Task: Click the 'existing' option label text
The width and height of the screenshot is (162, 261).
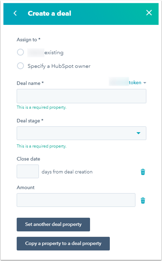Action: pos(54,53)
